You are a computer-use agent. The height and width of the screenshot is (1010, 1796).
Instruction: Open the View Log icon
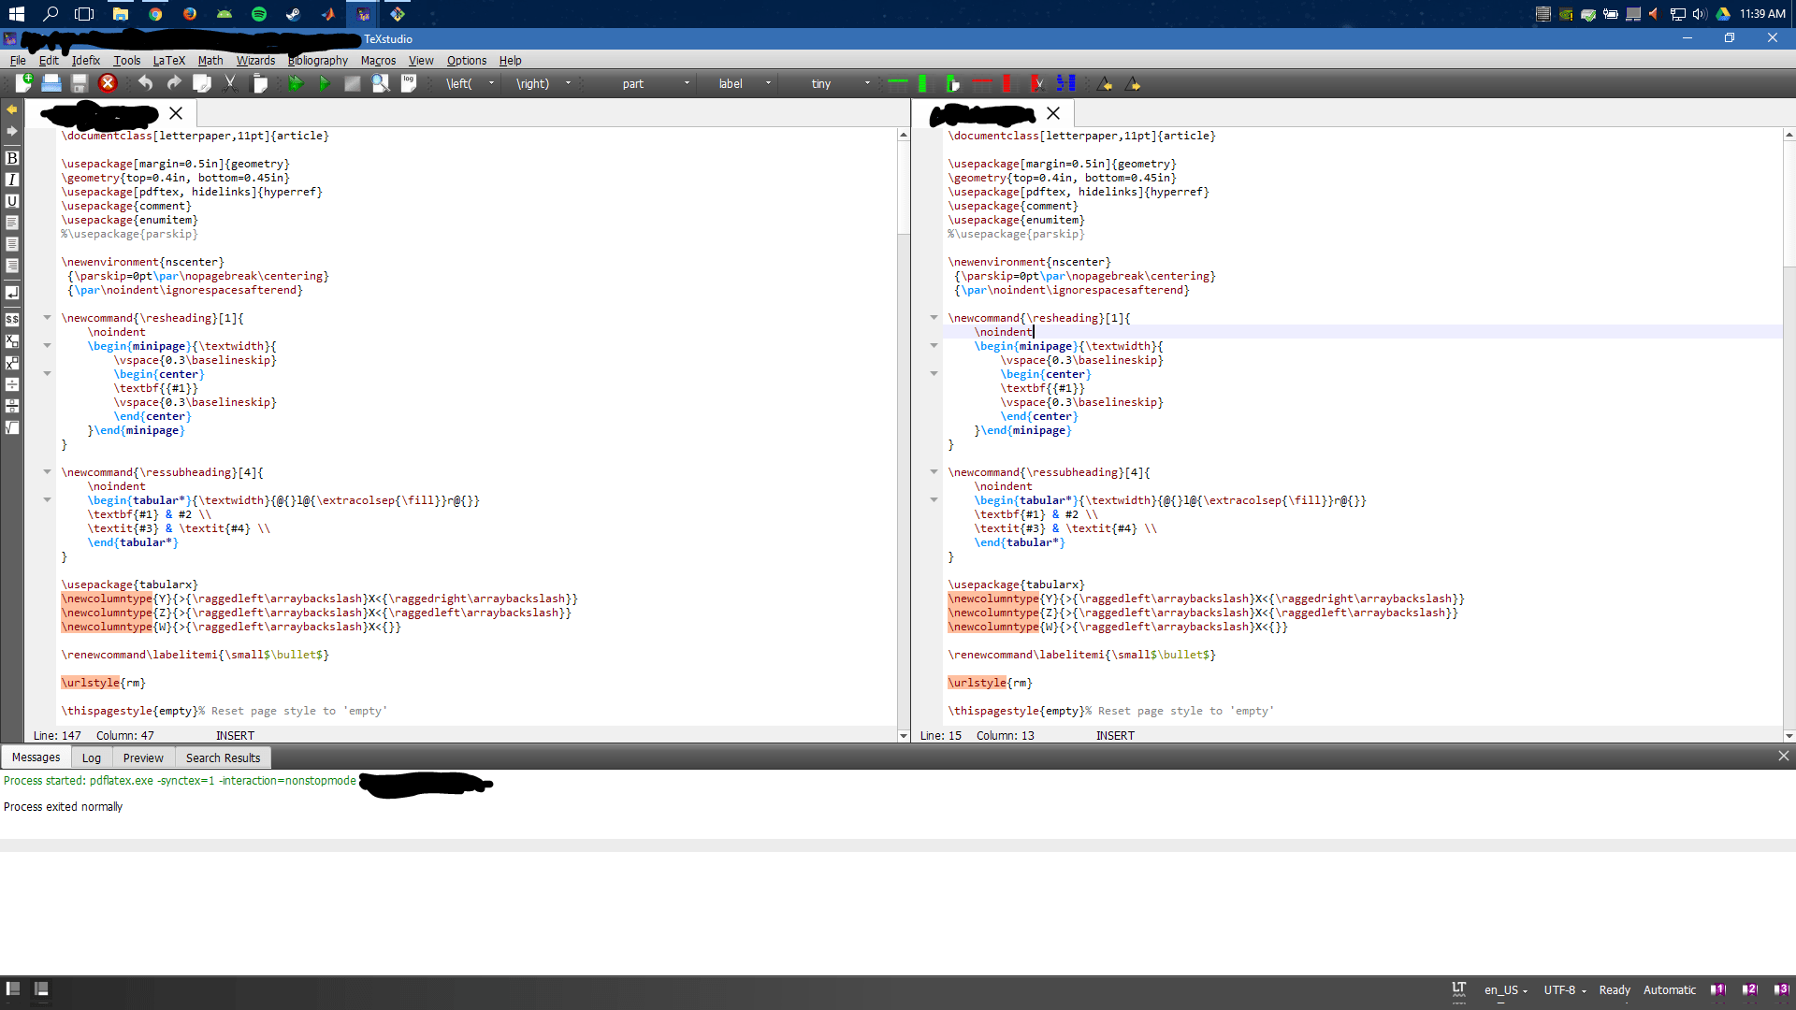[x=409, y=84]
